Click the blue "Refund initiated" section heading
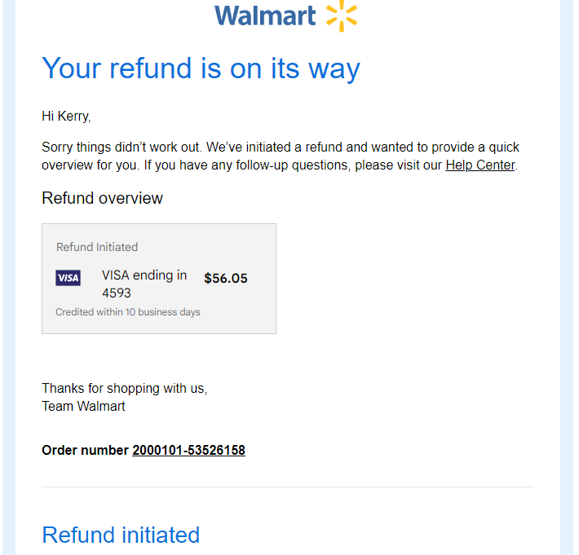 [x=121, y=535]
